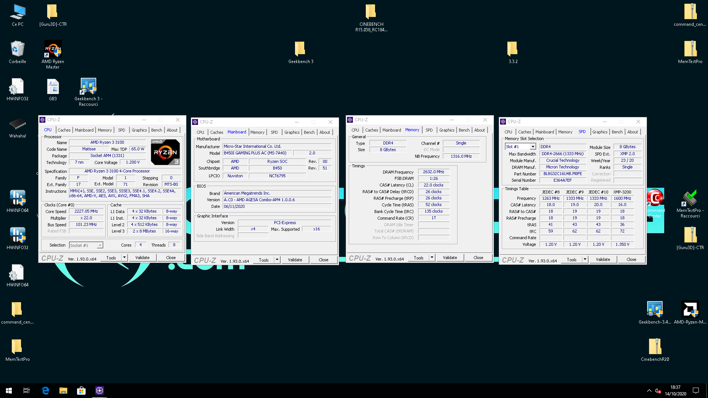
Task: Click the DRAM Frequency 2632.0 MHz field
Action: point(434,172)
